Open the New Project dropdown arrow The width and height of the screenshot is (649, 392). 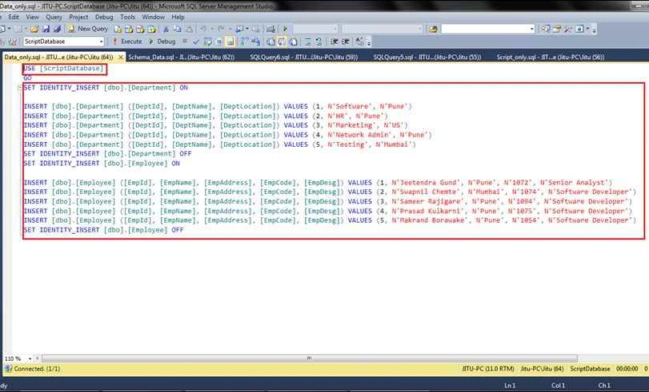pos(10,29)
